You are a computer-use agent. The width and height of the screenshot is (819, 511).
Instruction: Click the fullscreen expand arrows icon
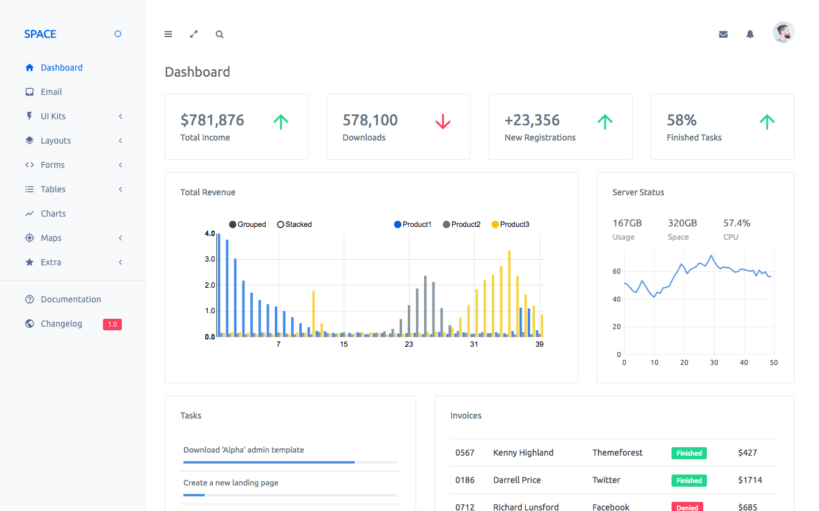click(x=194, y=34)
